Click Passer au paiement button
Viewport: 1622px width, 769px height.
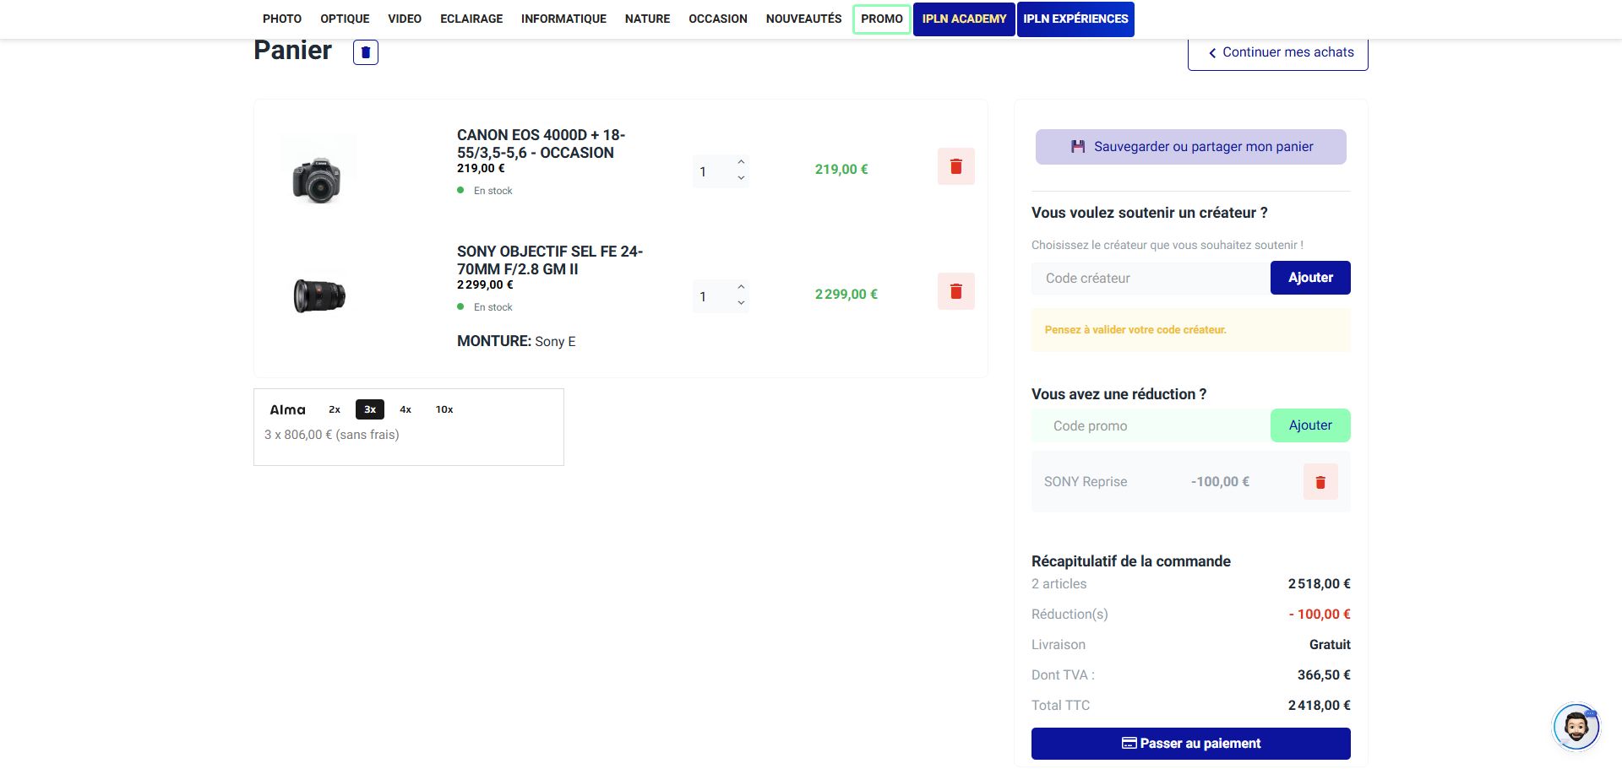point(1190,744)
